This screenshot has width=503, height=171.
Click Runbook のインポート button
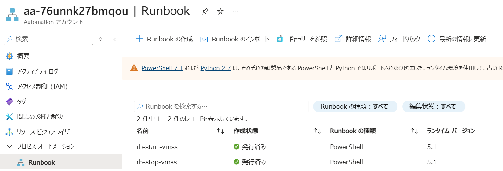235,39
